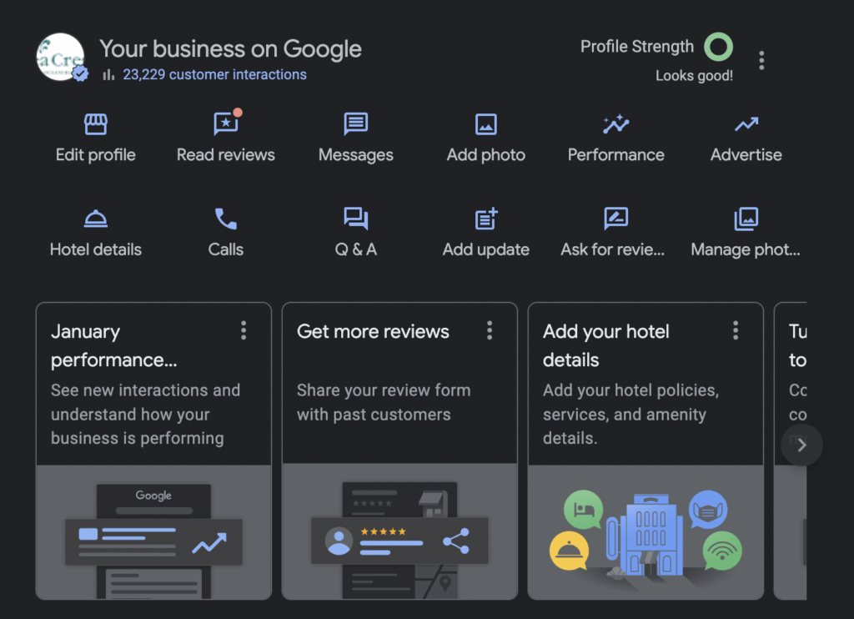Open Get more reviews card options menu
The image size is (854, 619).
click(x=490, y=330)
